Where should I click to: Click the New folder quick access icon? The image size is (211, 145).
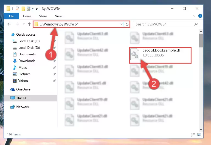tap(23, 9)
